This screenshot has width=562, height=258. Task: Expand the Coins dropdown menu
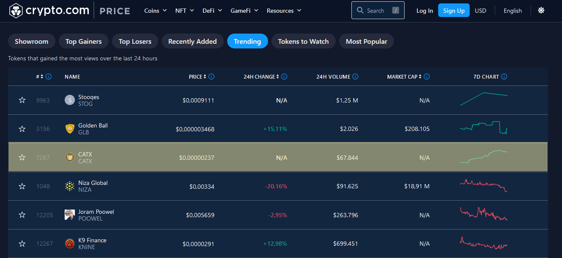[x=155, y=10]
